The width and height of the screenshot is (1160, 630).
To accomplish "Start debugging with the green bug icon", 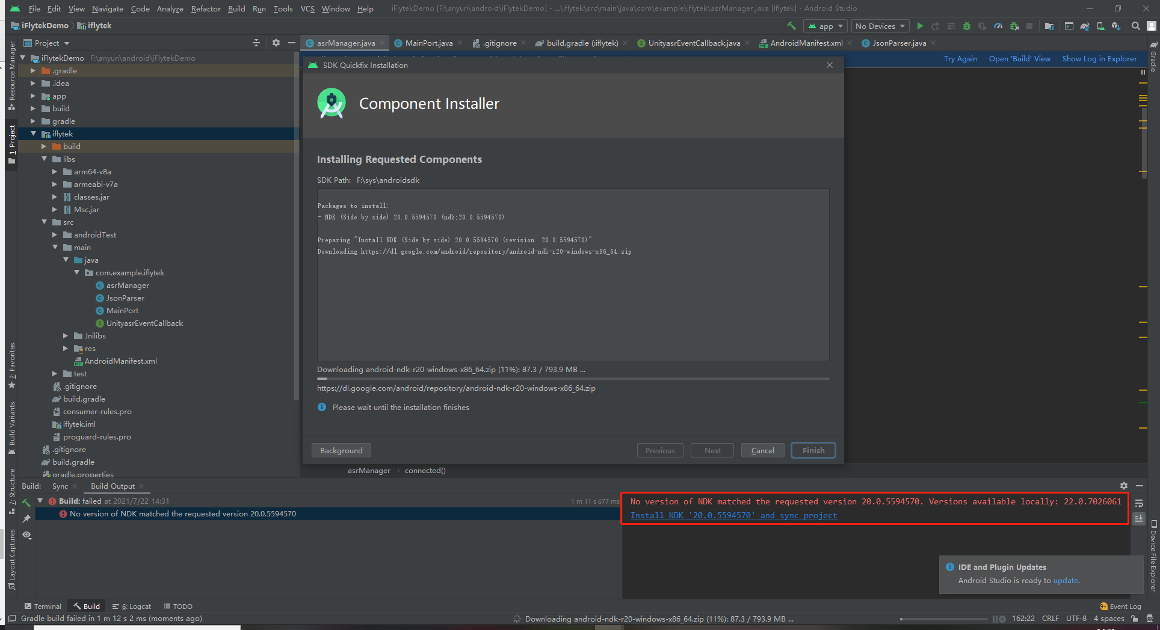I will coord(967,26).
